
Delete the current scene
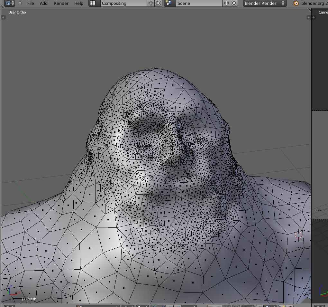tap(234, 3)
